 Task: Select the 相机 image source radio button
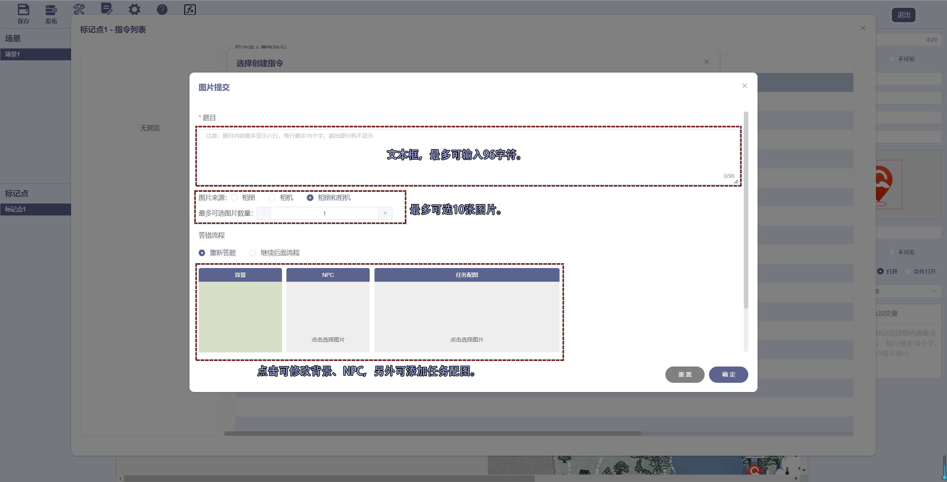pos(273,198)
